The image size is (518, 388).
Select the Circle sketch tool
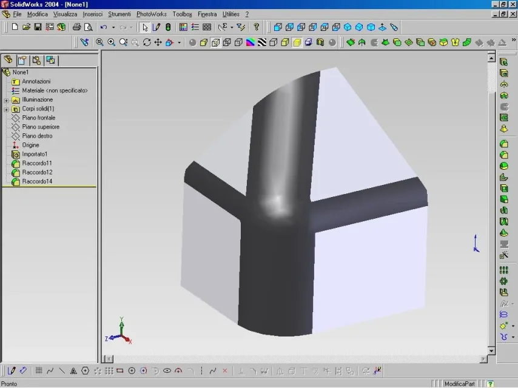[132, 371]
